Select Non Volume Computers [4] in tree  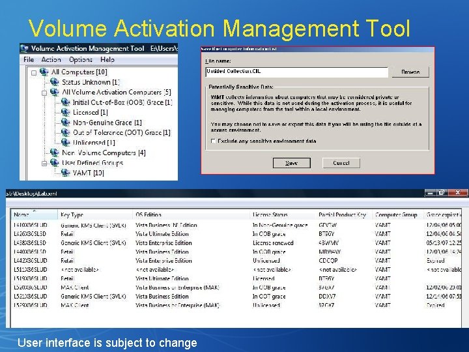[x=104, y=153]
